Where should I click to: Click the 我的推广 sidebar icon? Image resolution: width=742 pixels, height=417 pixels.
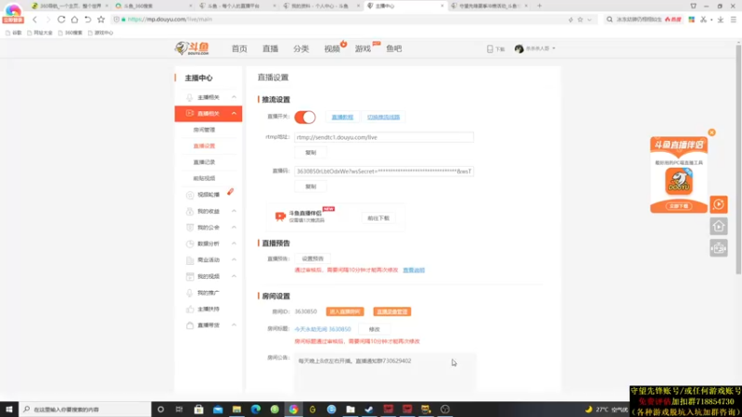point(190,293)
